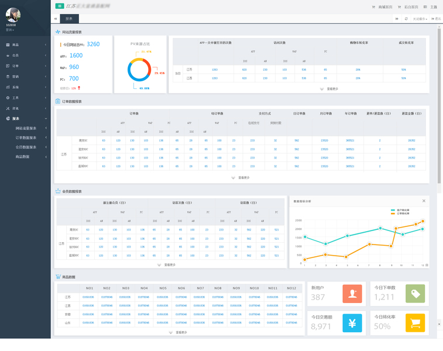Screen dimensions: 443x351
Task: Collapse the 报表 sidebar menu
Action: click(x=46, y=119)
